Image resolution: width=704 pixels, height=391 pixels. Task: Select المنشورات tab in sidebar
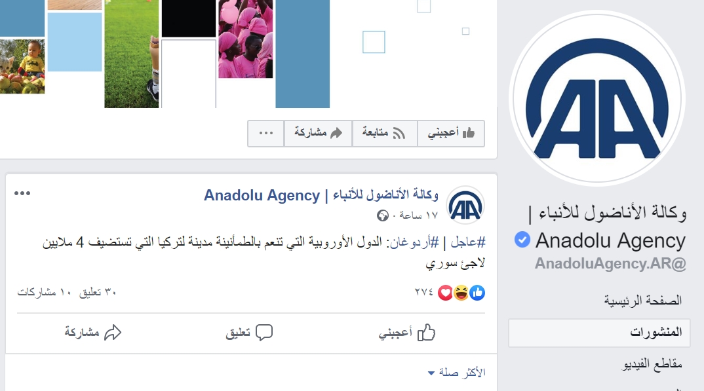(599, 333)
